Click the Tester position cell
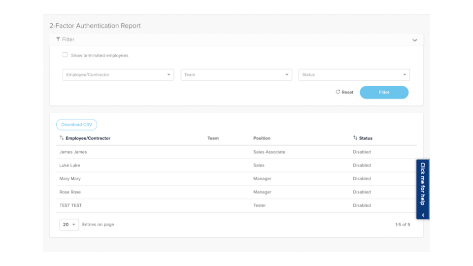Screen dimensions: 473x266 (x=260, y=205)
